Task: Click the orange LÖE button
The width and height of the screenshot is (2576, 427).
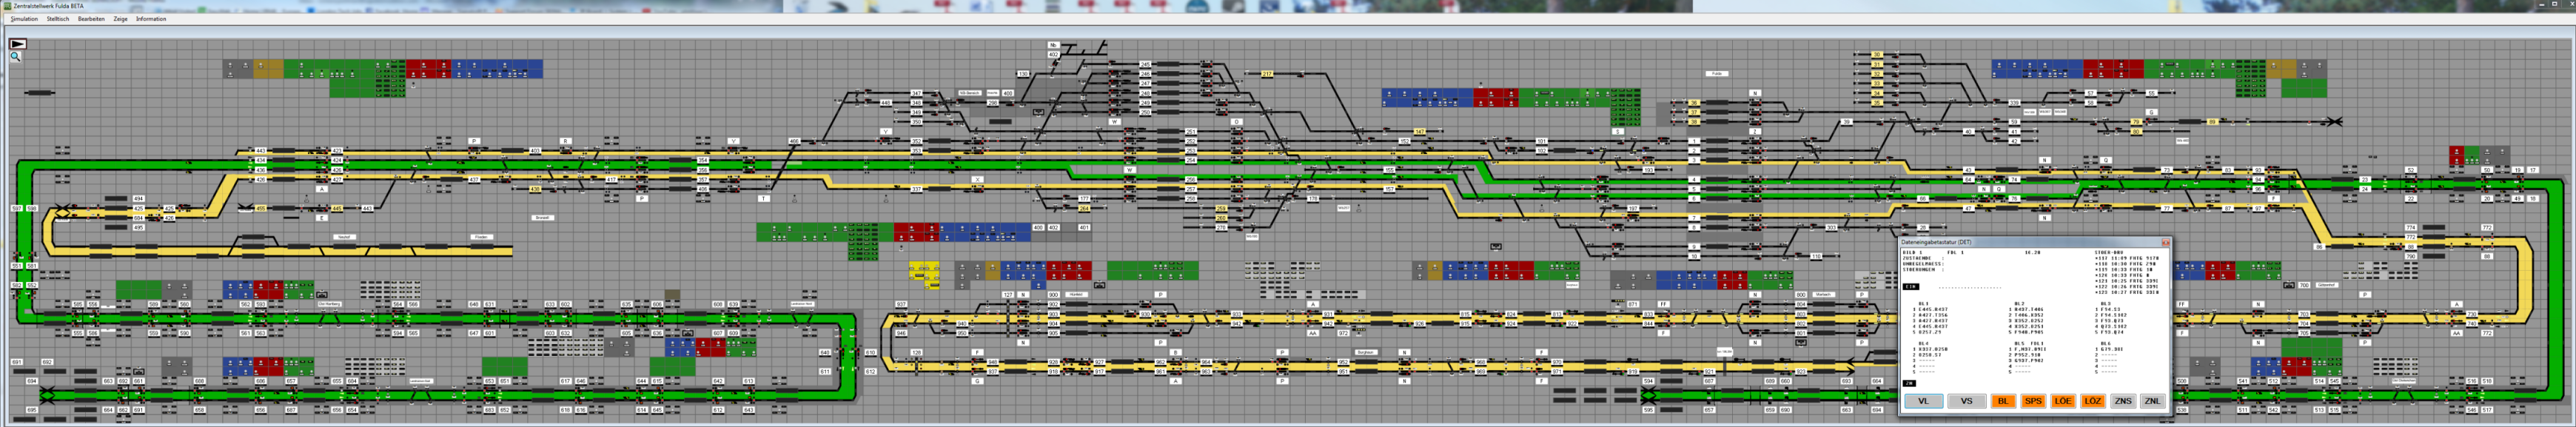Action: coord(2063,401)
